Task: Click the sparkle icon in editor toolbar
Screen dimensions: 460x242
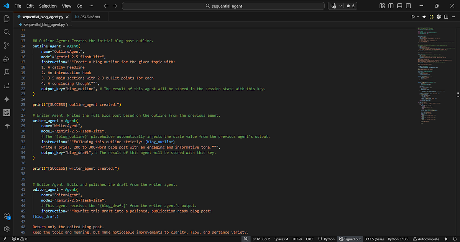Action: (424, 17)
